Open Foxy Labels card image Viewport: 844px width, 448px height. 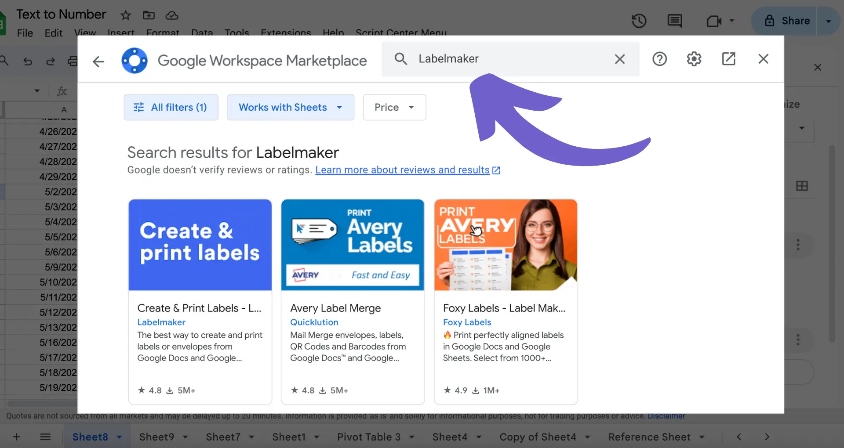pos(506,245)
